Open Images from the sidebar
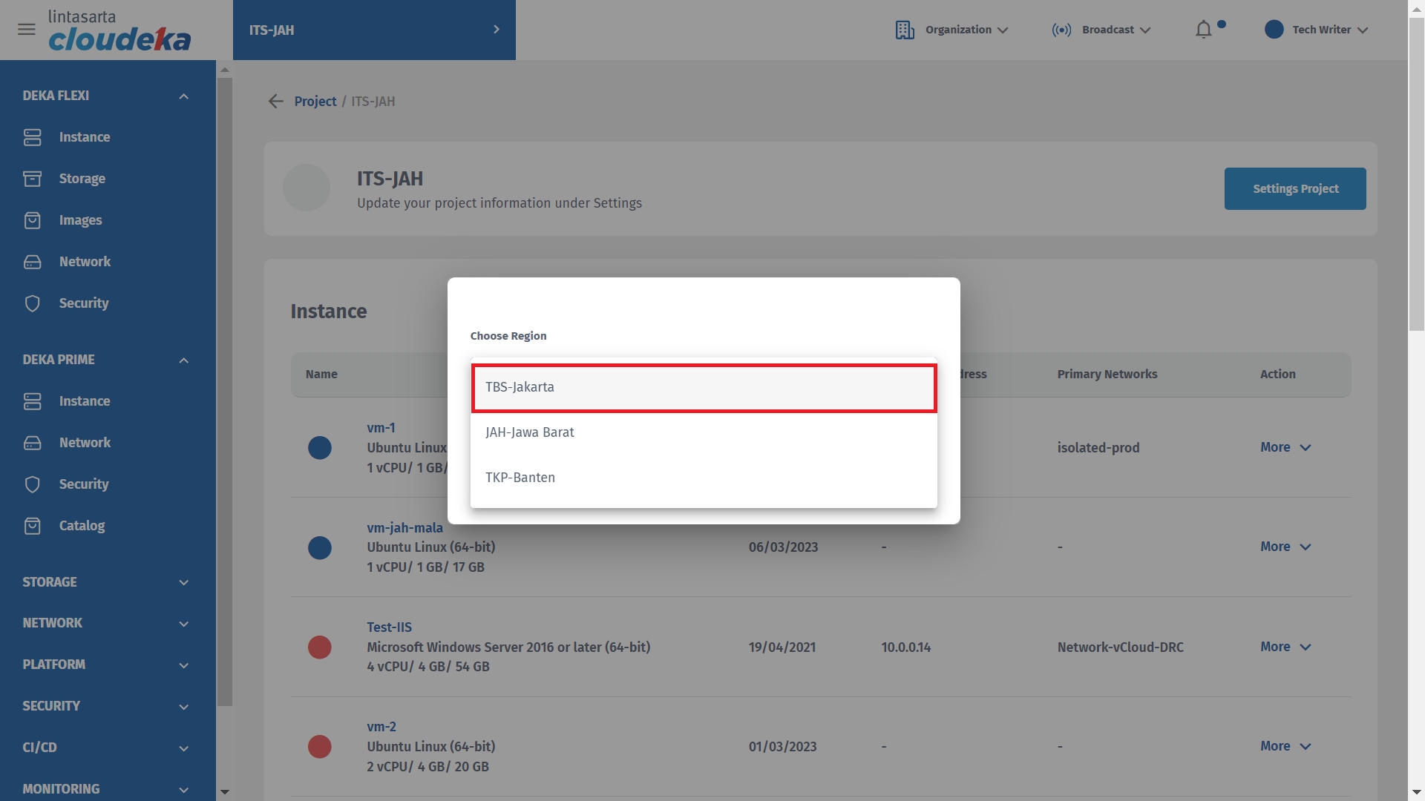The width and height of the screenshot is (1425, 801). (x=80, y=220)
